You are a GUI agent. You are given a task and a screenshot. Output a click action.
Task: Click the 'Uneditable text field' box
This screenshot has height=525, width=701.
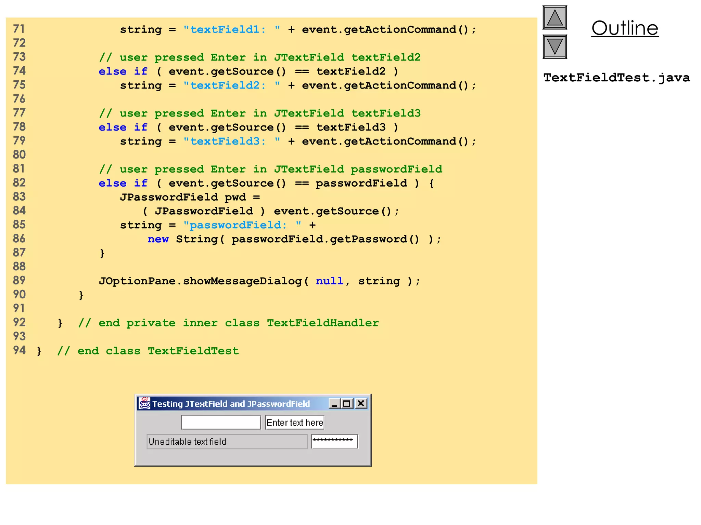click(227, 442)
